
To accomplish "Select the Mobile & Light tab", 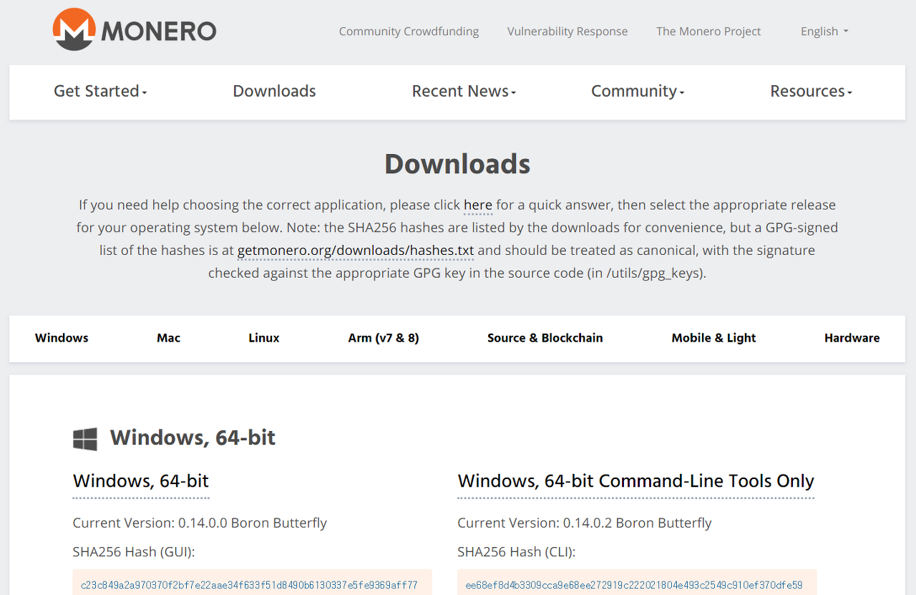I will tap(713, 338).
